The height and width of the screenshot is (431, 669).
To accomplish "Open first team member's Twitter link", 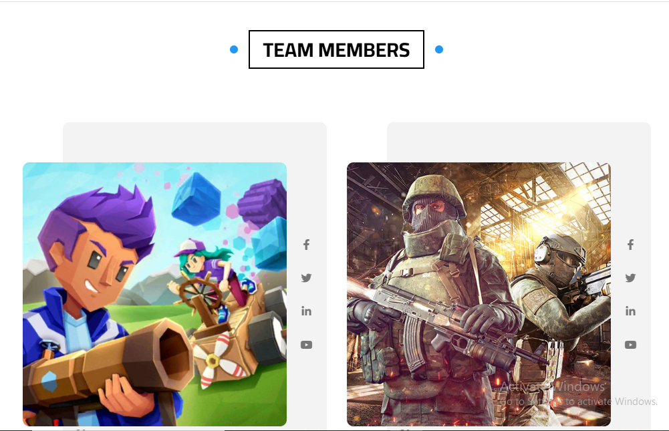I will 306,278.
